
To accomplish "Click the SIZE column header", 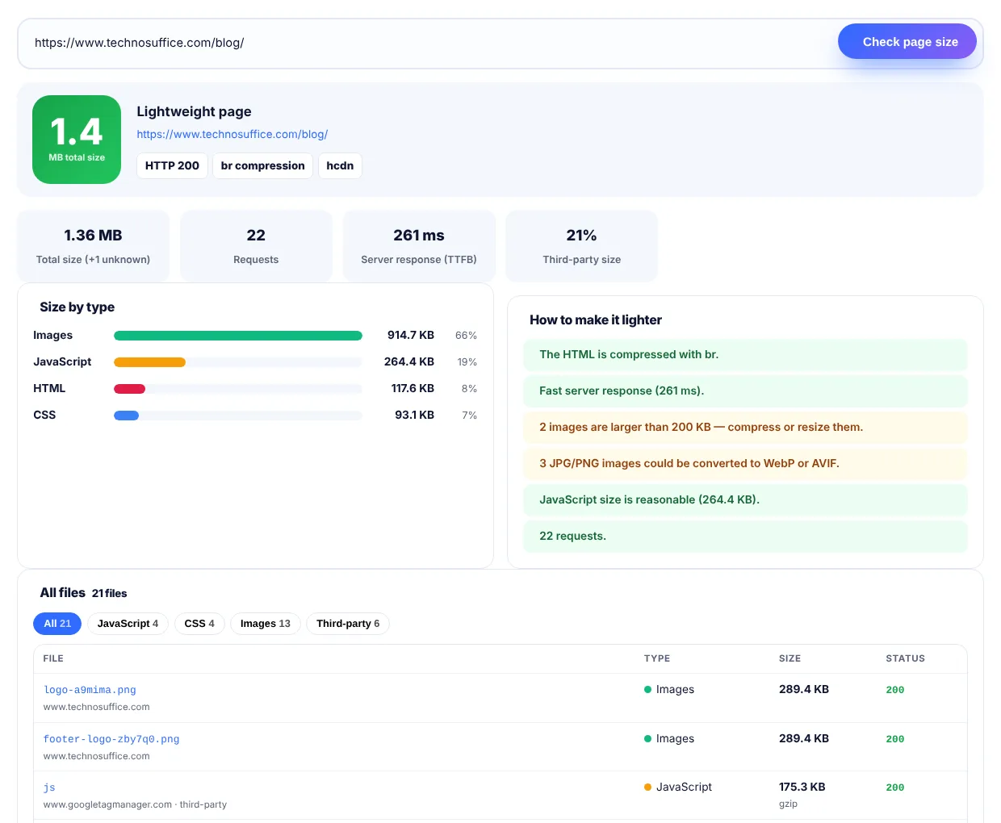I will coord(789,658).
